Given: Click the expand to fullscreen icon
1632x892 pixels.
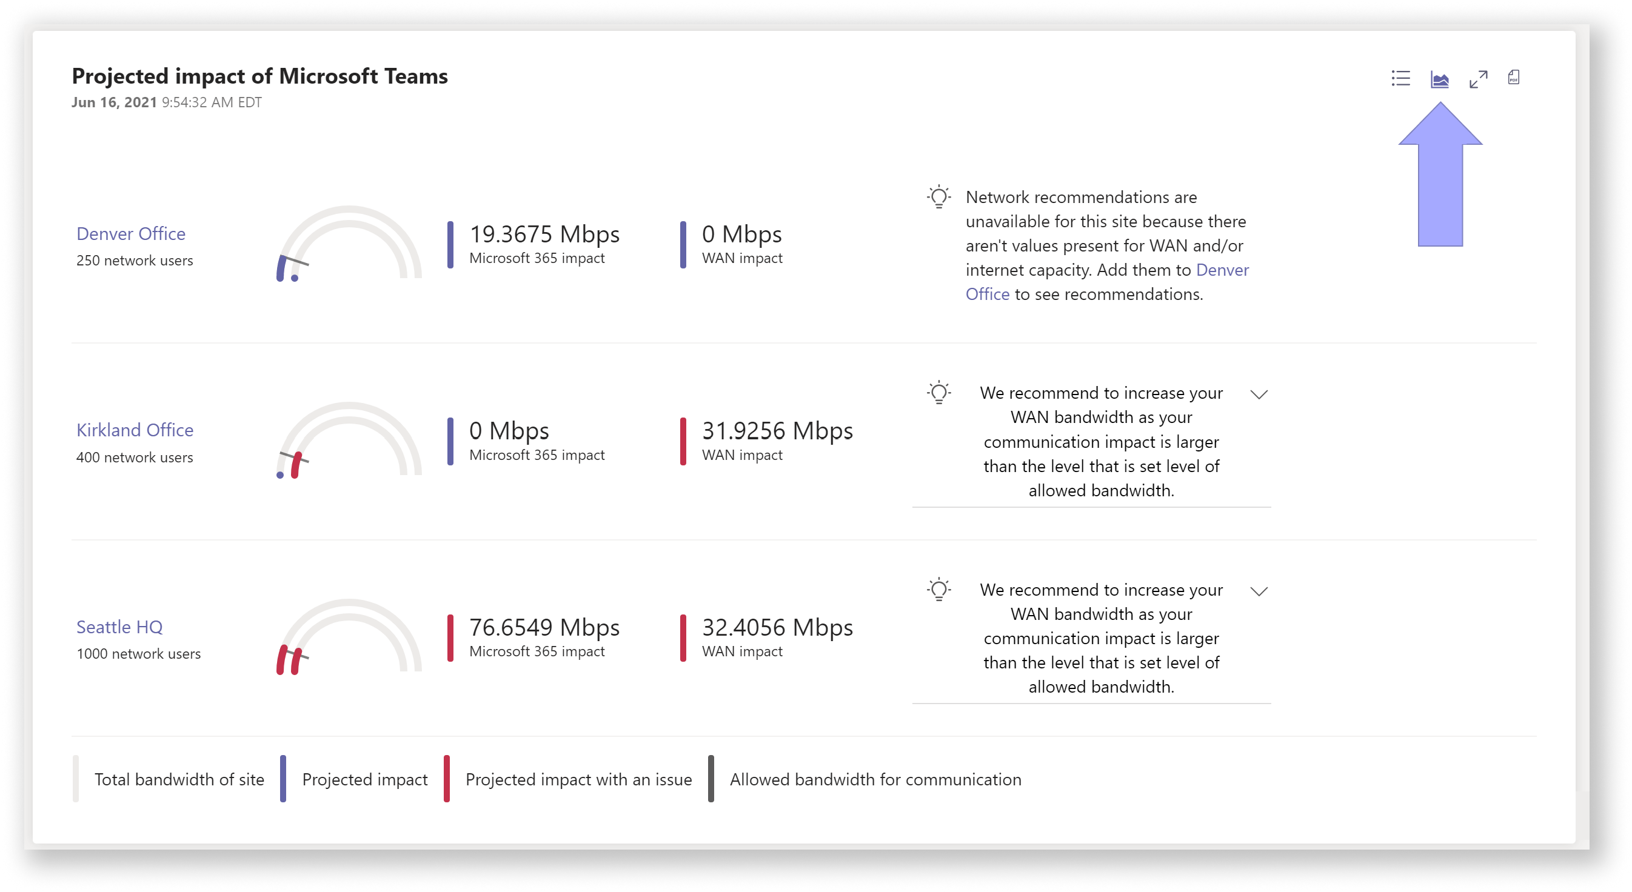Looking at the screenshot, I should click(1478, 78).
